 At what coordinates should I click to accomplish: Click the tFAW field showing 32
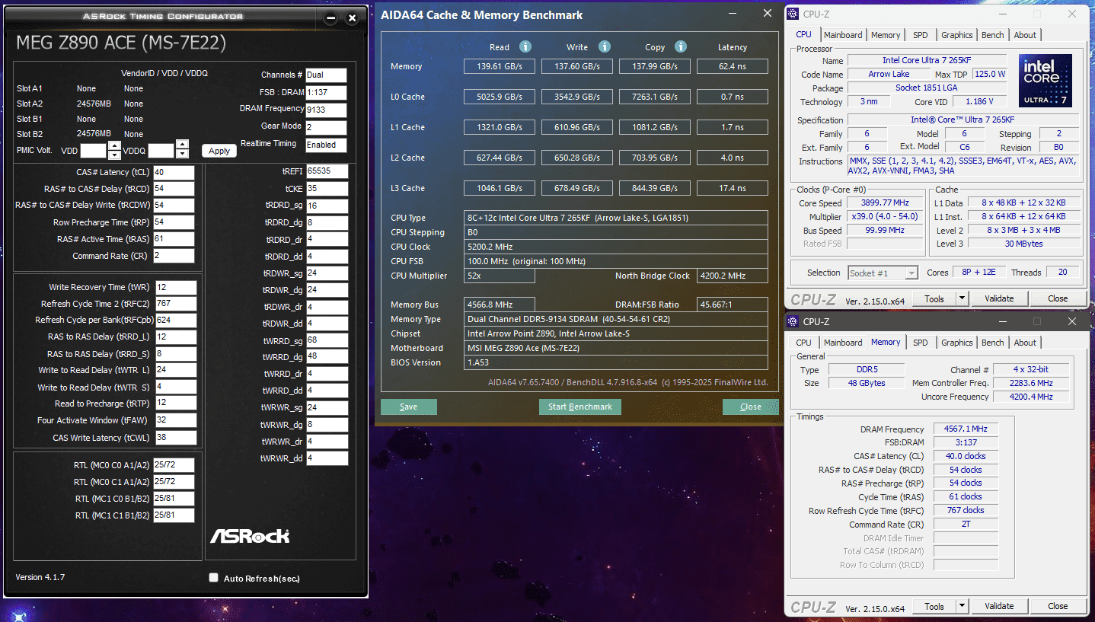(176, 420)
